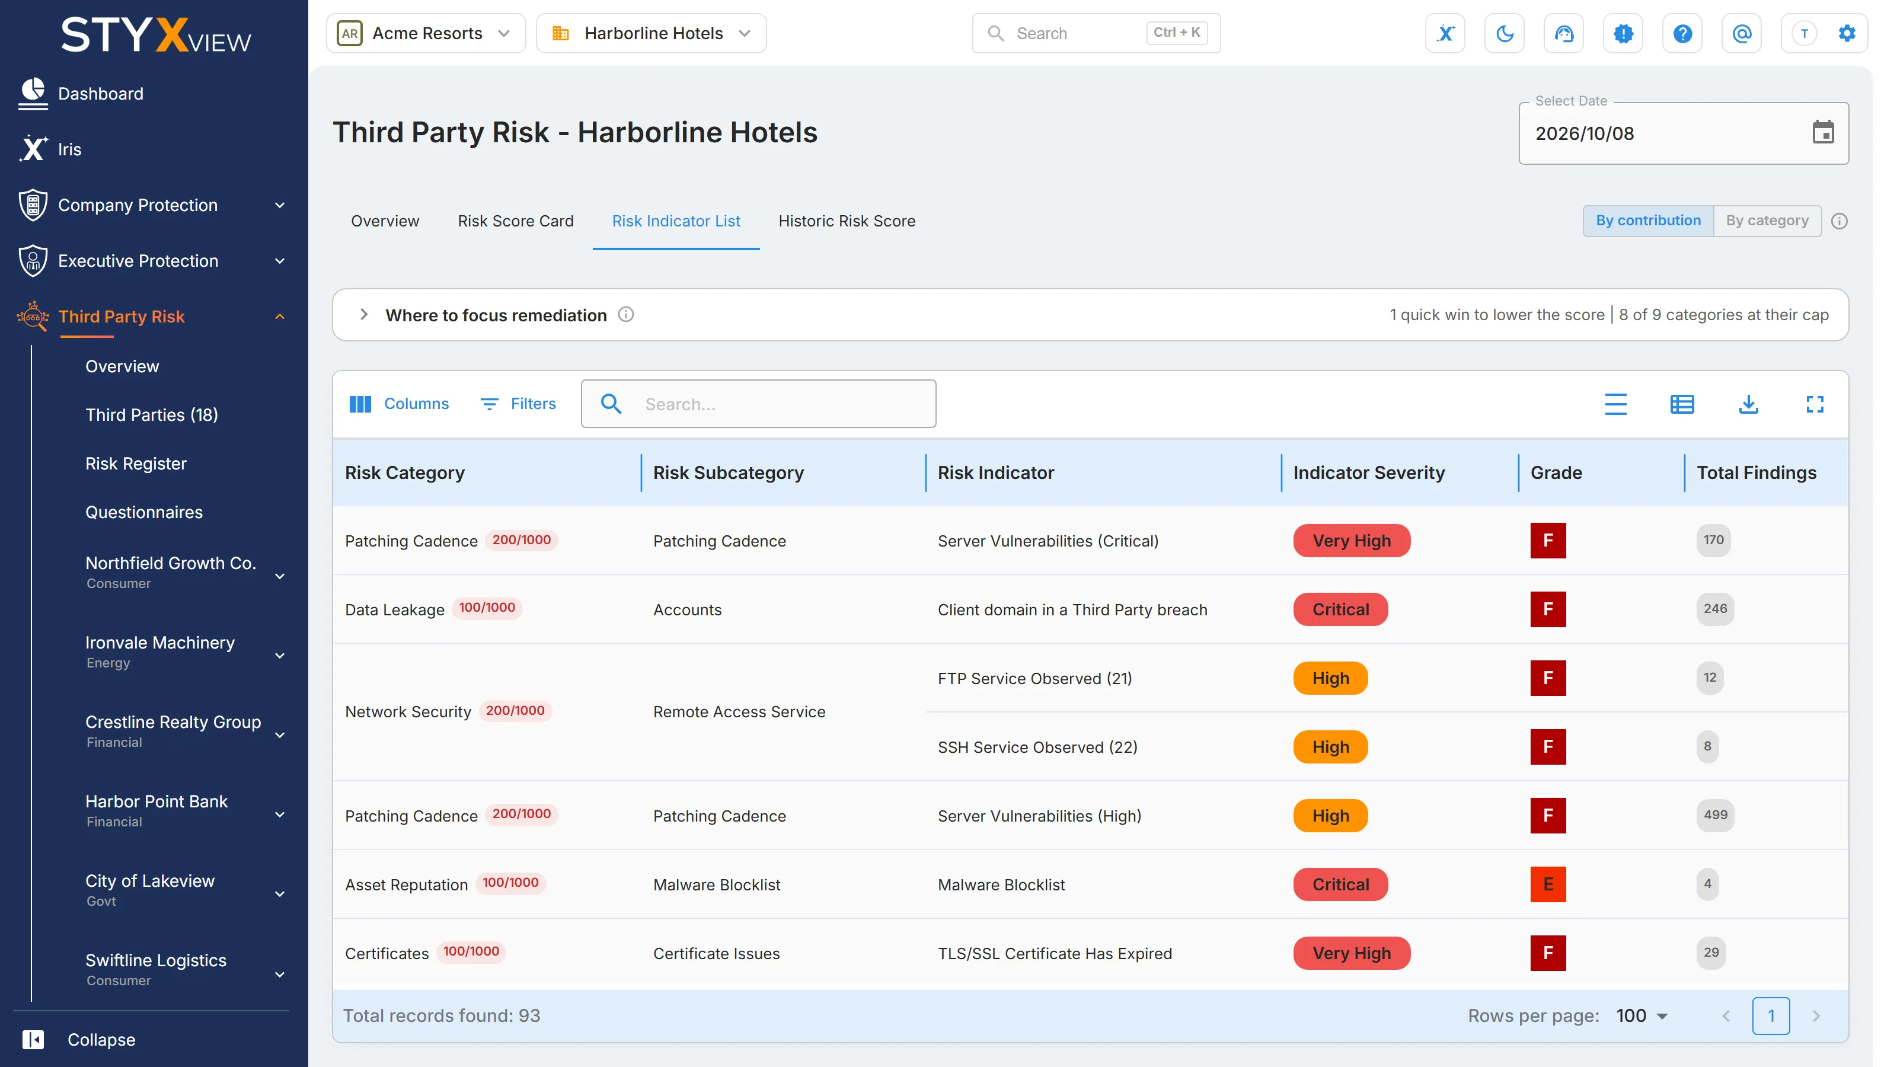The width and height of the screenshot is (1897, 1067).
Task: Open the Iris assistant icon in top bar
Action: (1445, 33)
